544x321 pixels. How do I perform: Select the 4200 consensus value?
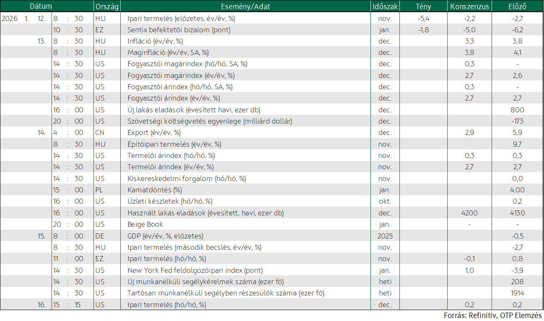pyautogui.click(x=469, y=213)
